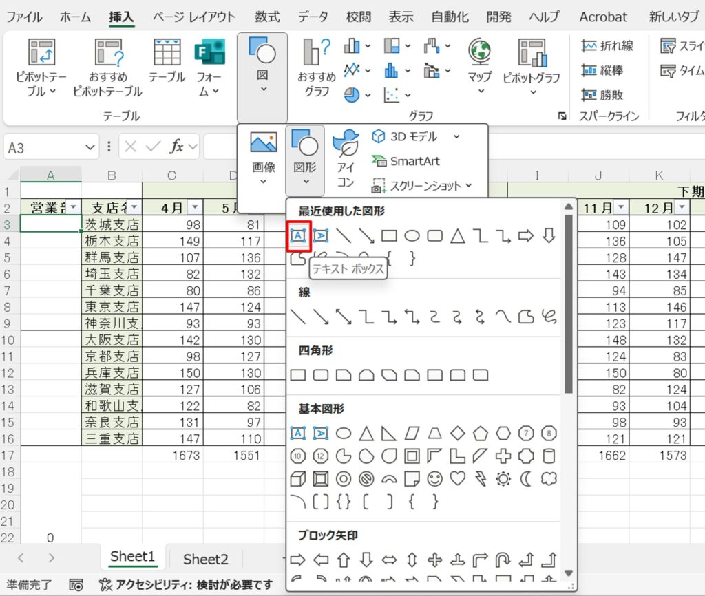
Task: Expand the スクリーンショット dropdown
Action: pos(469,185)
